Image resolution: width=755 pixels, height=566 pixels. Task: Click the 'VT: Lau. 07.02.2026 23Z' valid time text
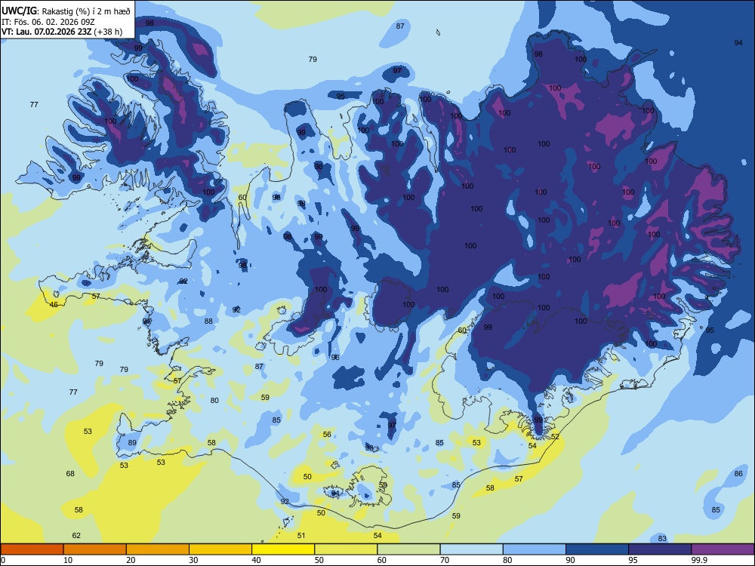tap(46, 32)
